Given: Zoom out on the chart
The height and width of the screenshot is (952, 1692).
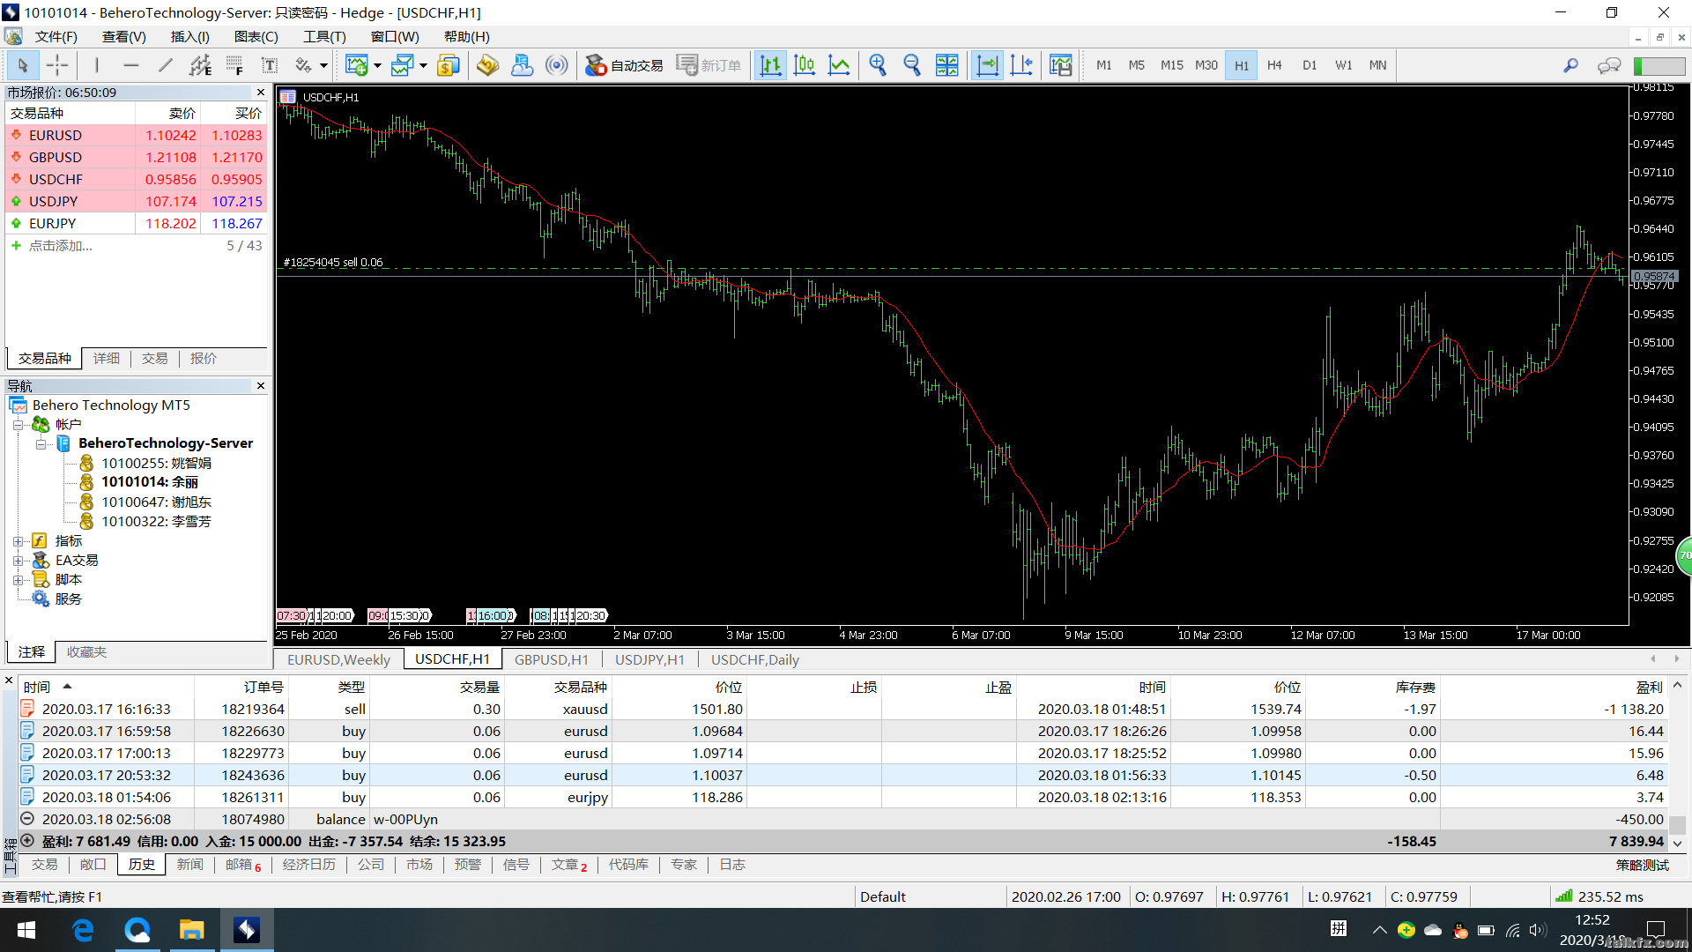Looking at the screenshot, I should (x=912, y=65).
